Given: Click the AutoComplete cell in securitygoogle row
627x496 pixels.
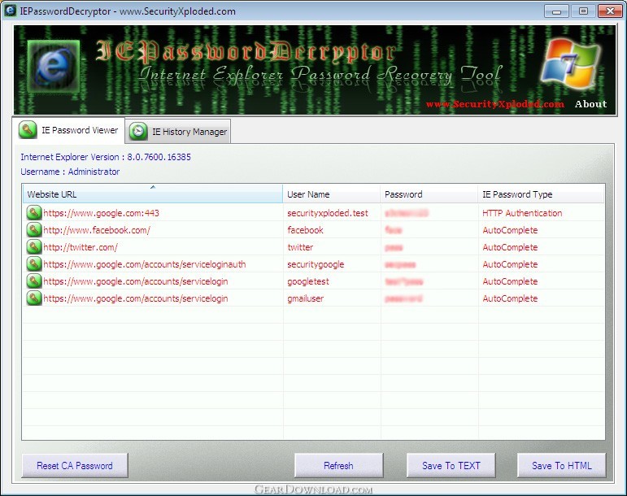Looking at the screenshot, I should (510, 264).
